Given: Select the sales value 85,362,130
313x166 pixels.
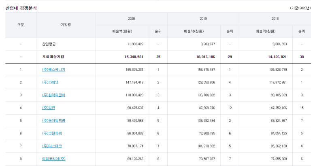Looking at the screenshot, I should pyautogui.click(x=279, y=146).
